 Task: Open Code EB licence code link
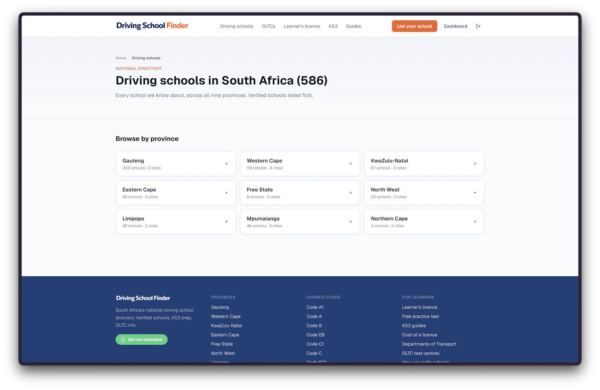coord(315,335)
